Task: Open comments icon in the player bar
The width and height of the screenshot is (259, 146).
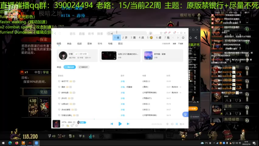Action: (72, 126)
